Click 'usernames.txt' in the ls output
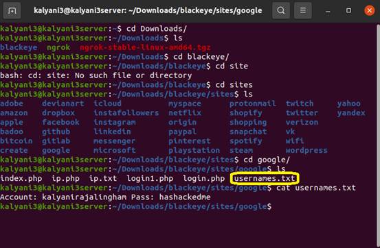This screenshot has height=248, width=380. (x=265, y=178)
